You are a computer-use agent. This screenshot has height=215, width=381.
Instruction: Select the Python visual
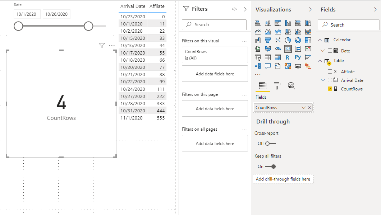(298, 57)
